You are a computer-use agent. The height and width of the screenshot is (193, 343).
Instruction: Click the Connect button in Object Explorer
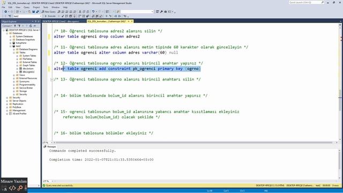tap(7, 26)
